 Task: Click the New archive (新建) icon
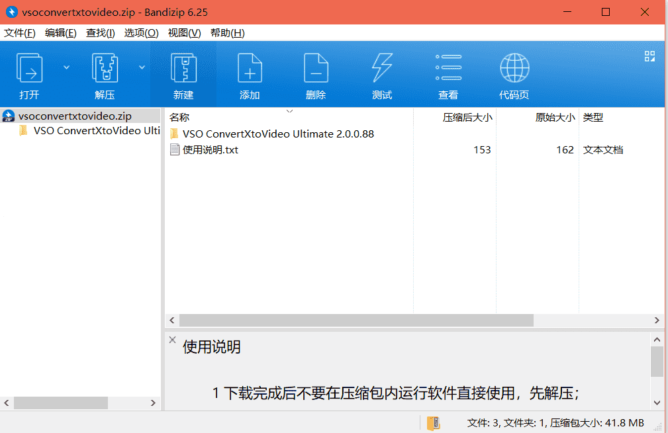(x=183, y=68)
